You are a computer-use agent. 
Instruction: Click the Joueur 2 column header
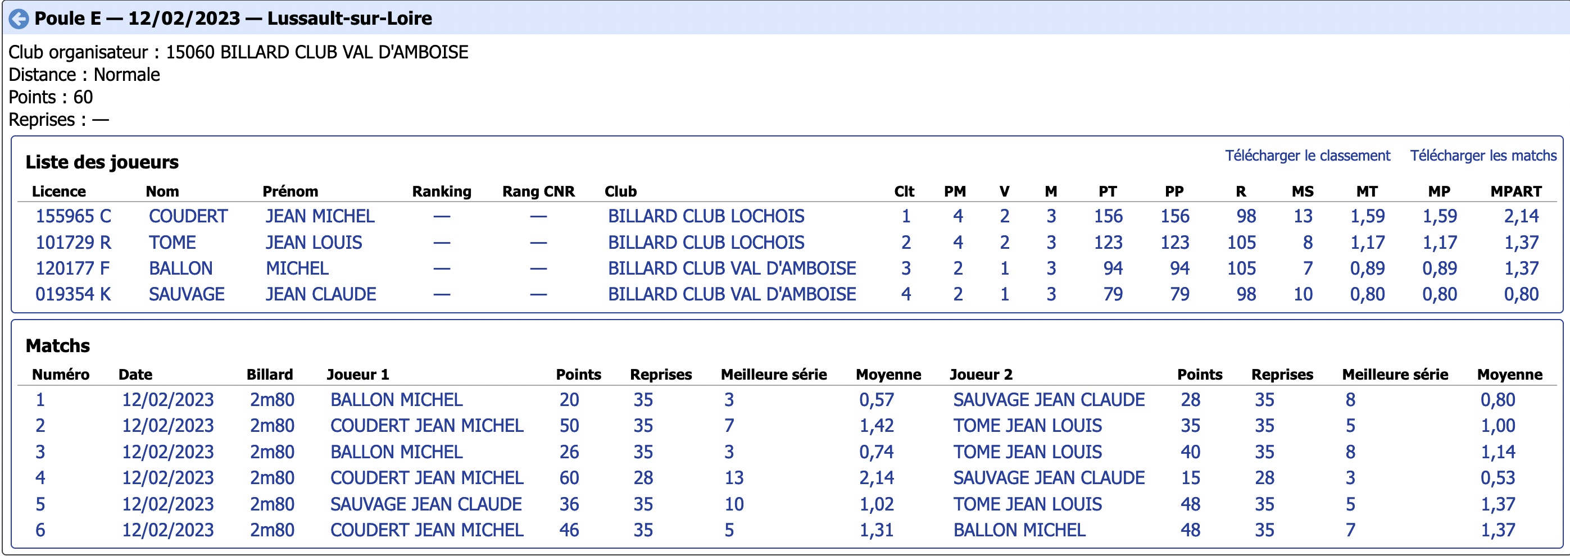[x=981, y=375]
